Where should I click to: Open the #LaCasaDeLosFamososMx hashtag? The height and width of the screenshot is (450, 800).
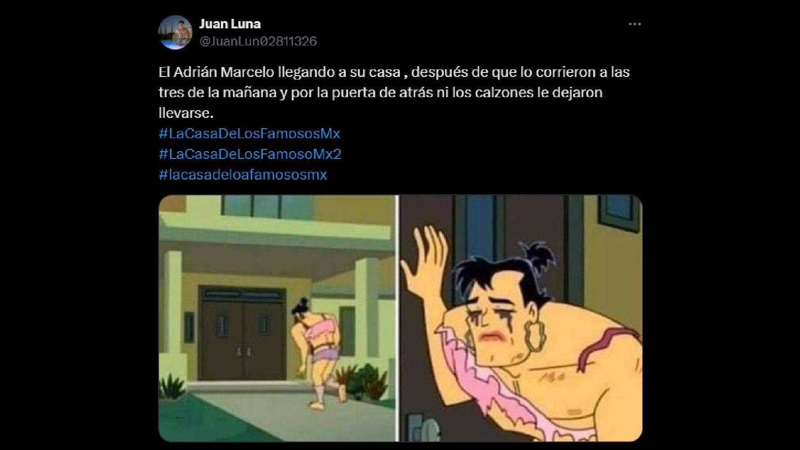(250, 134)
